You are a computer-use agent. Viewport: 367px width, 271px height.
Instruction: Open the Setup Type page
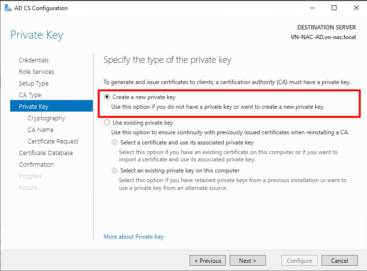pos(33,83)
